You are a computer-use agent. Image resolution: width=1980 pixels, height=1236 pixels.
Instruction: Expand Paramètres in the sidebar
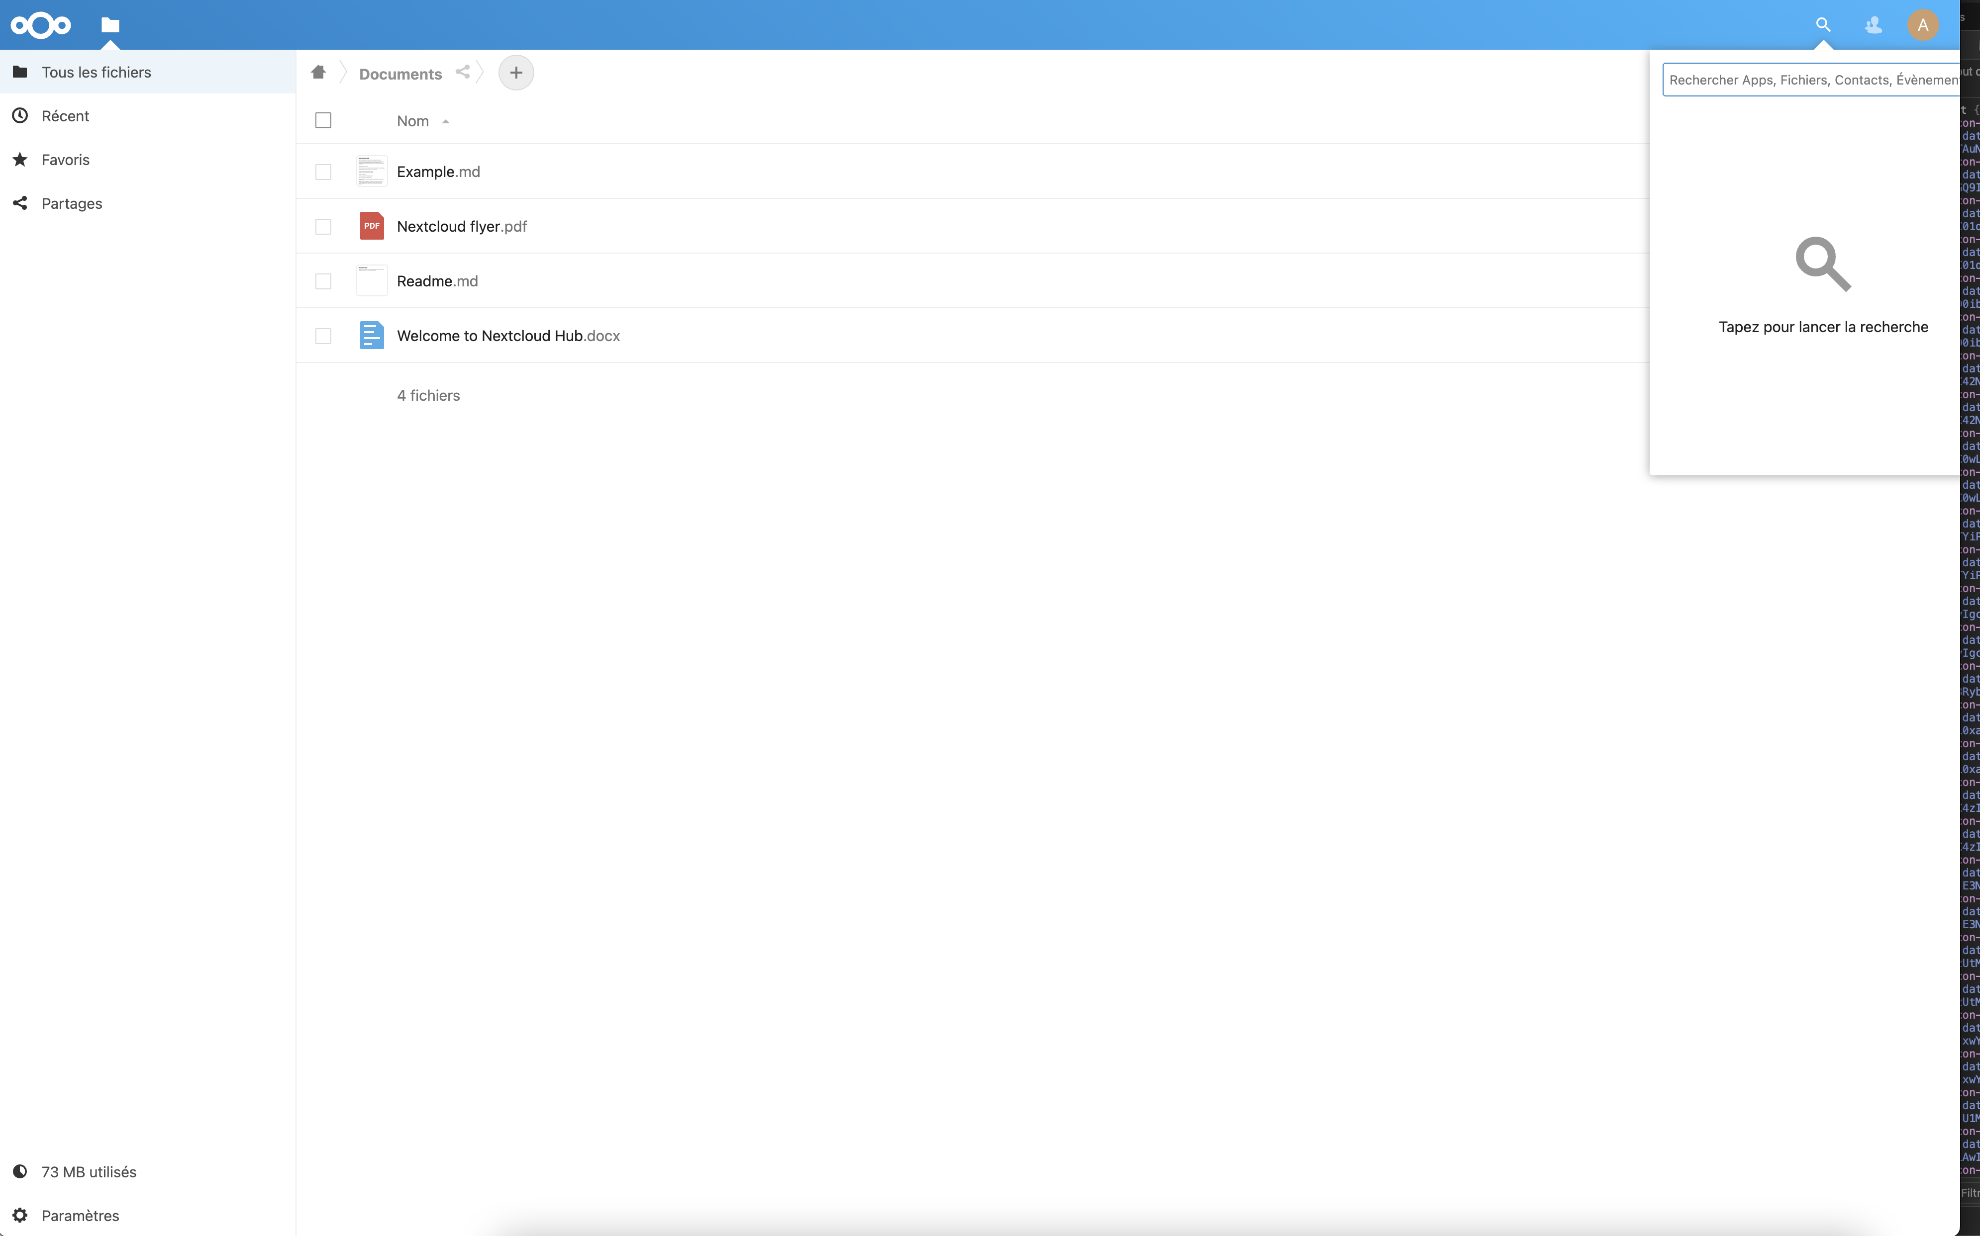pos(80,1215)
